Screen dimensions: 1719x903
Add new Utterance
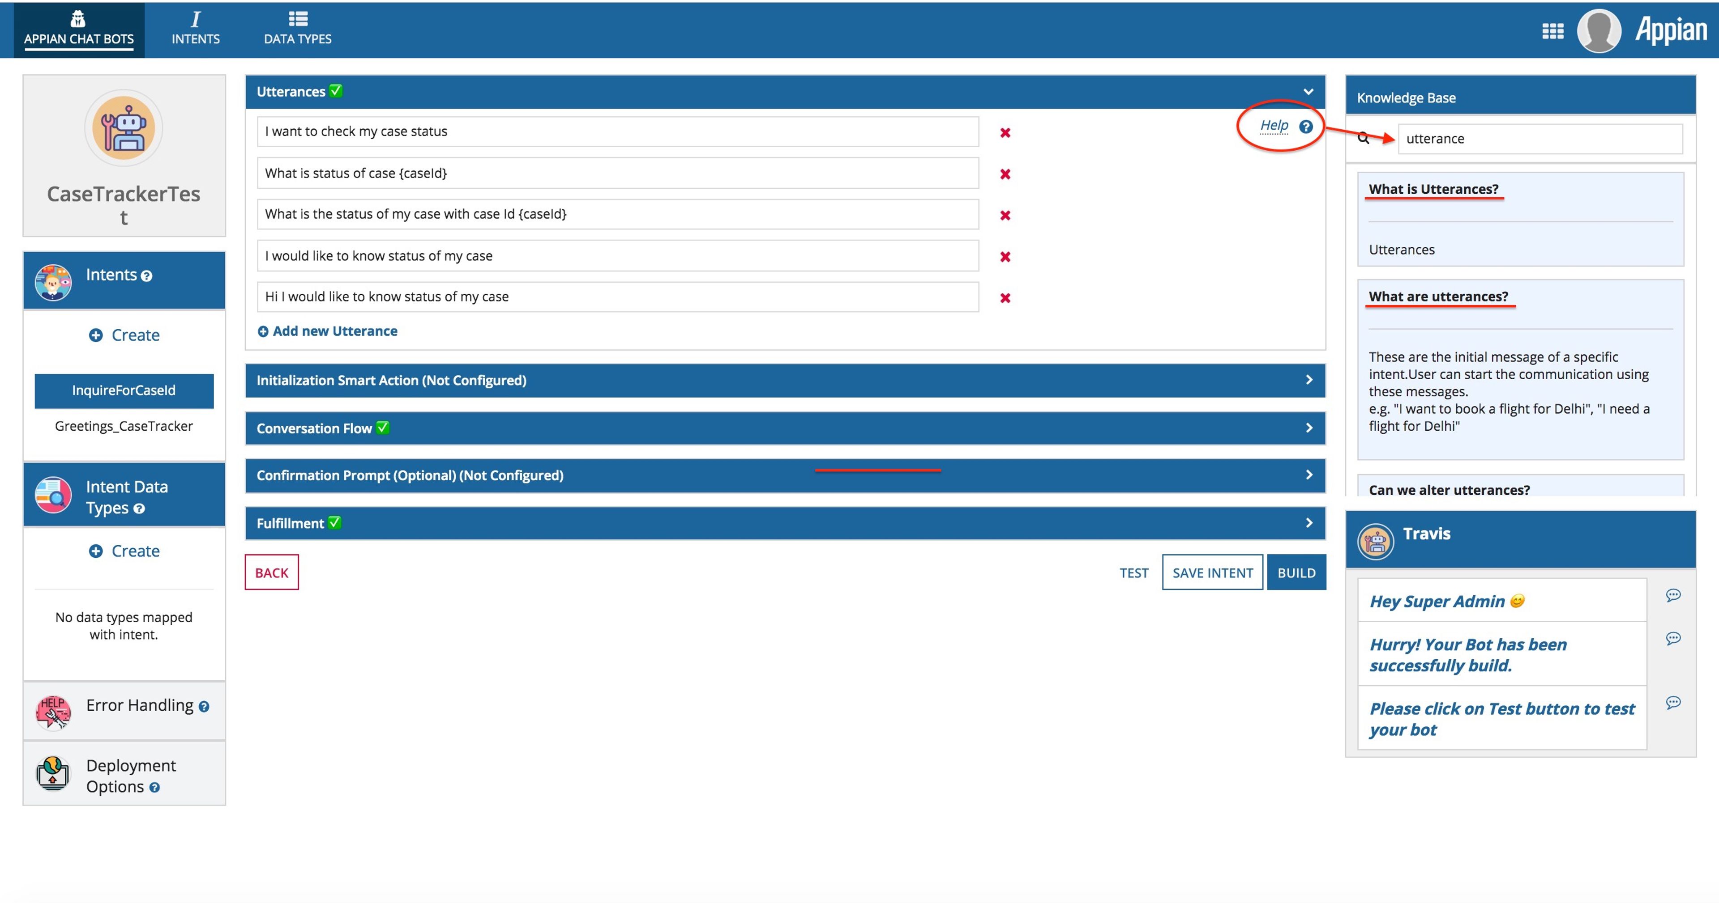[x=328, y=331]
